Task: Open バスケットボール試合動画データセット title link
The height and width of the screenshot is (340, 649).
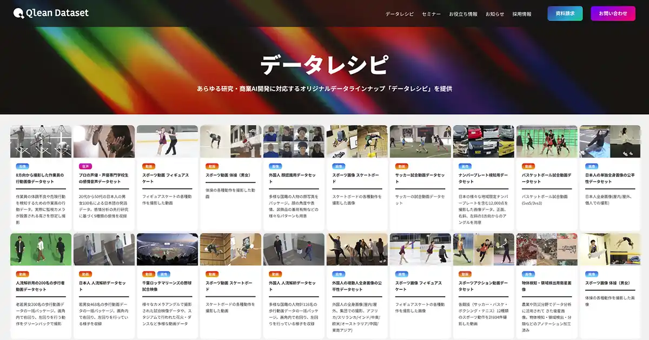Action: (546, 178)
